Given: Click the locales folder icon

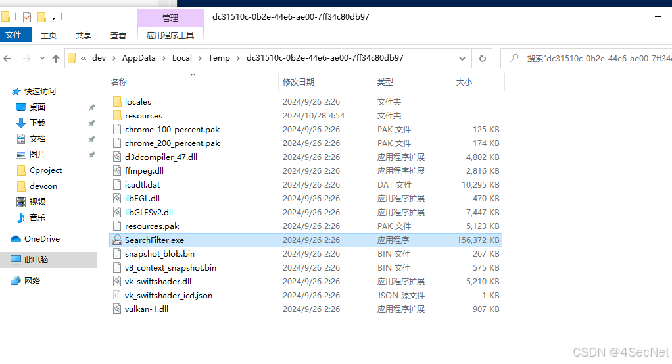Looking at the screenshot, I should pyautogui.click(x=117, y=102).
